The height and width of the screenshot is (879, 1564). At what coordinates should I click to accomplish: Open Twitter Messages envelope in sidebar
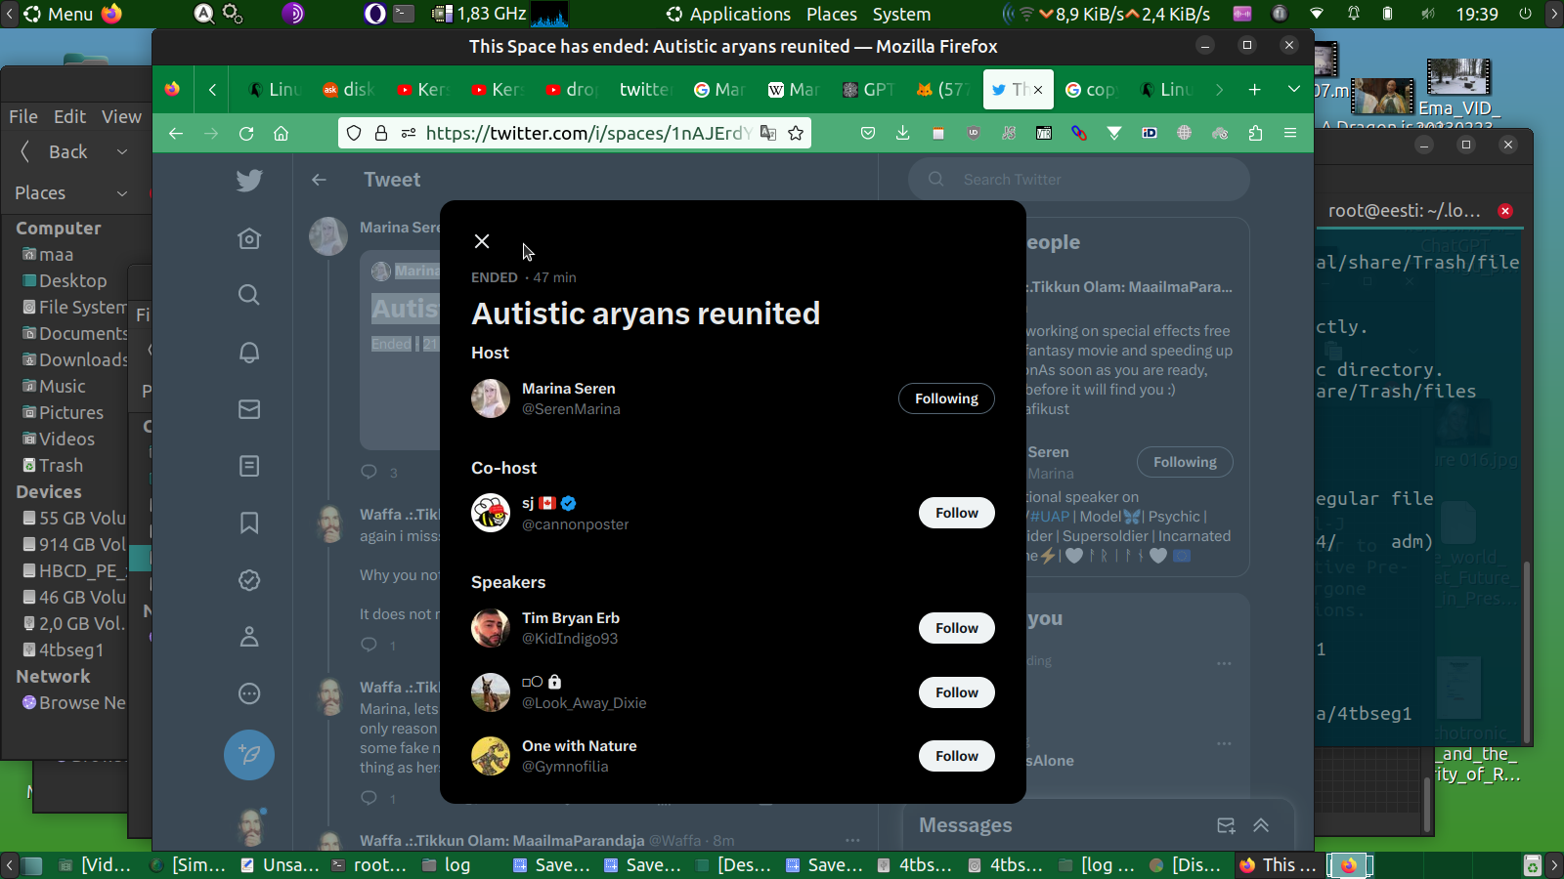[249, 409]
